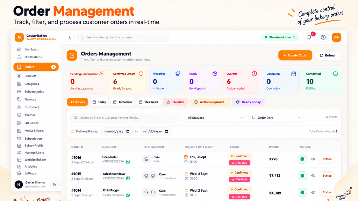Select the Today filter tab

(99, 102)
